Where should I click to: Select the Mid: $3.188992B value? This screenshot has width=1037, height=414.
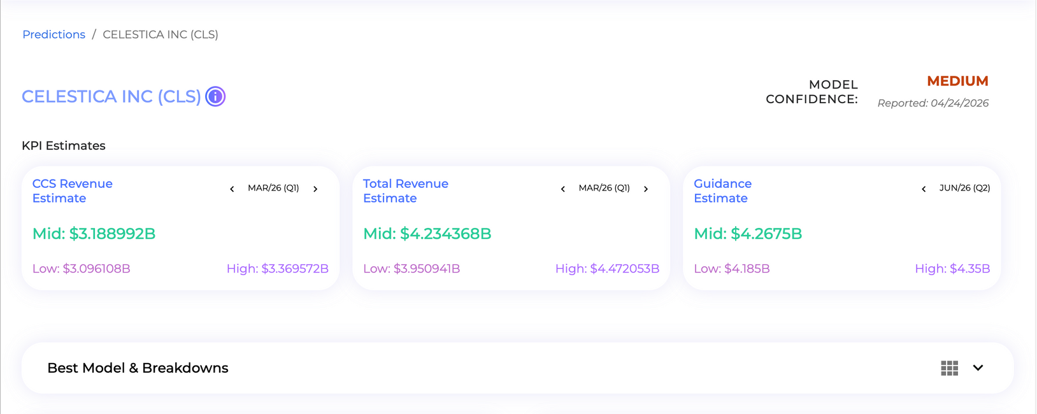pos(94,234)
